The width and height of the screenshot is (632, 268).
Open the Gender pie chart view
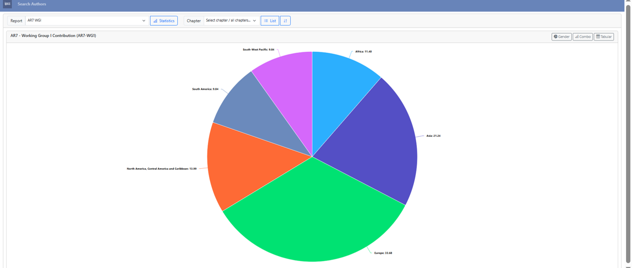click(x=561, y=37)
